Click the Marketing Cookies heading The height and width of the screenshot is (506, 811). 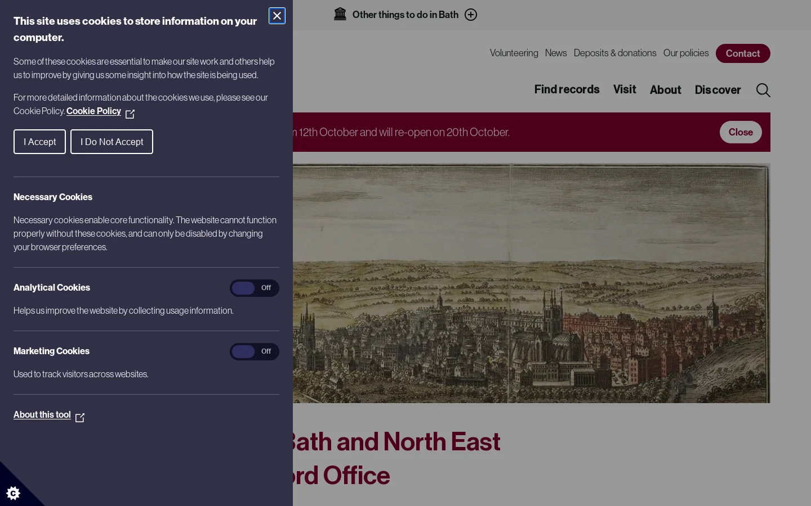51,351
